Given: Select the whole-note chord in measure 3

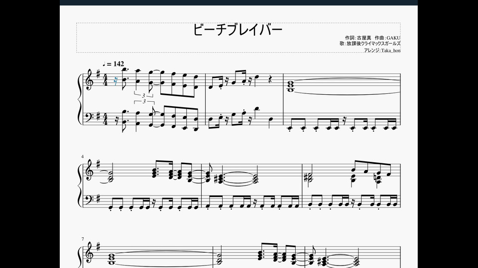Looking at the screenshot, I should 290,86.
